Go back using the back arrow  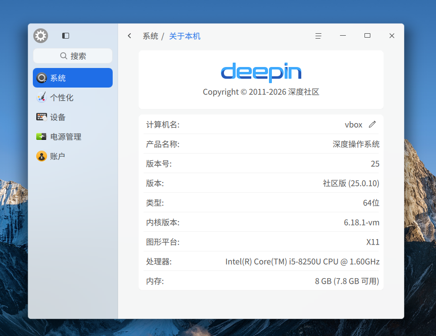point(129,36)
